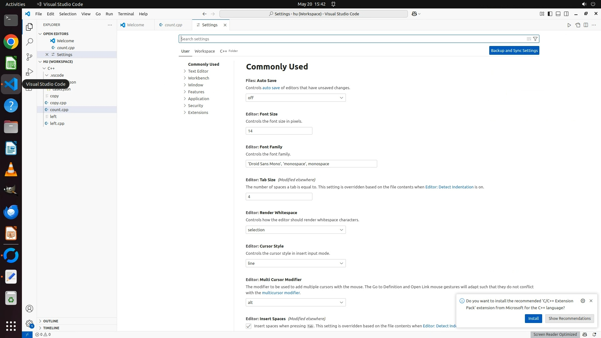Image resolution: width=601 pixels, height=338 pixels.
Task: Open the Files Auto Save dropdown
Action: point(295,98)
